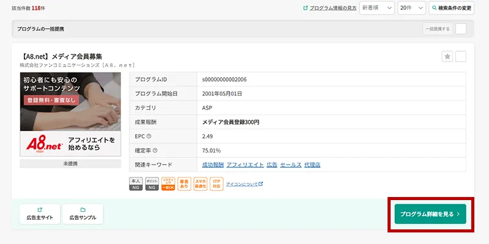The width and height of the screenshot is (489, 244).
Task: Click the 一括提携する button
Action: tap(438, 29)
